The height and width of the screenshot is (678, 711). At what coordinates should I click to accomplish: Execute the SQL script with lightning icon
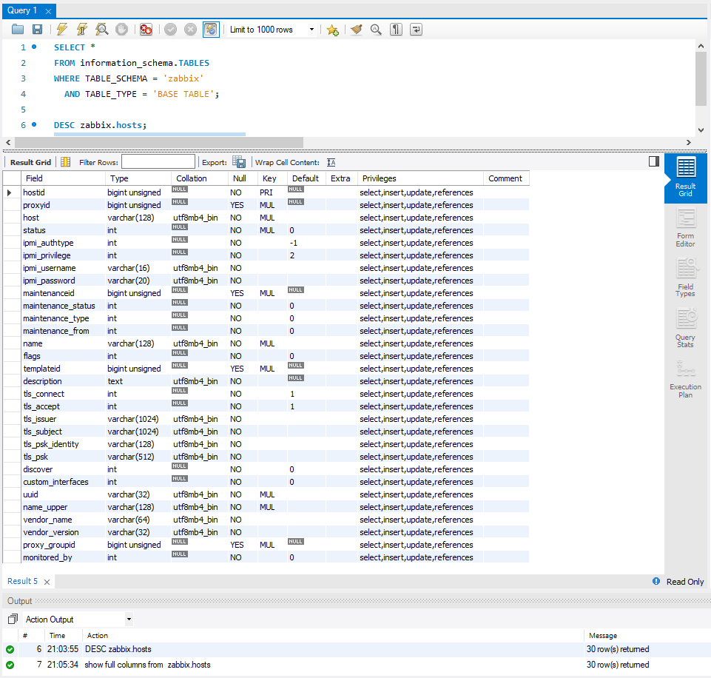(x=62, y=30)
